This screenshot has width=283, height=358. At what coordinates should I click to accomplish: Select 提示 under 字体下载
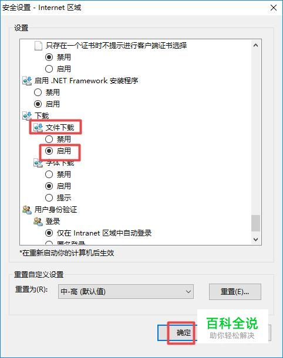point(49,197)
